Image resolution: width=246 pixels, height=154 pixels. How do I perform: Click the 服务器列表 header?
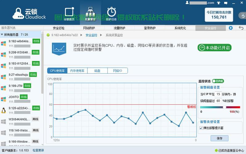(8, 28)
